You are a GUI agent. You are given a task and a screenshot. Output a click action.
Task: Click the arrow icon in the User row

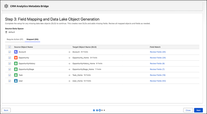[69, 81]
